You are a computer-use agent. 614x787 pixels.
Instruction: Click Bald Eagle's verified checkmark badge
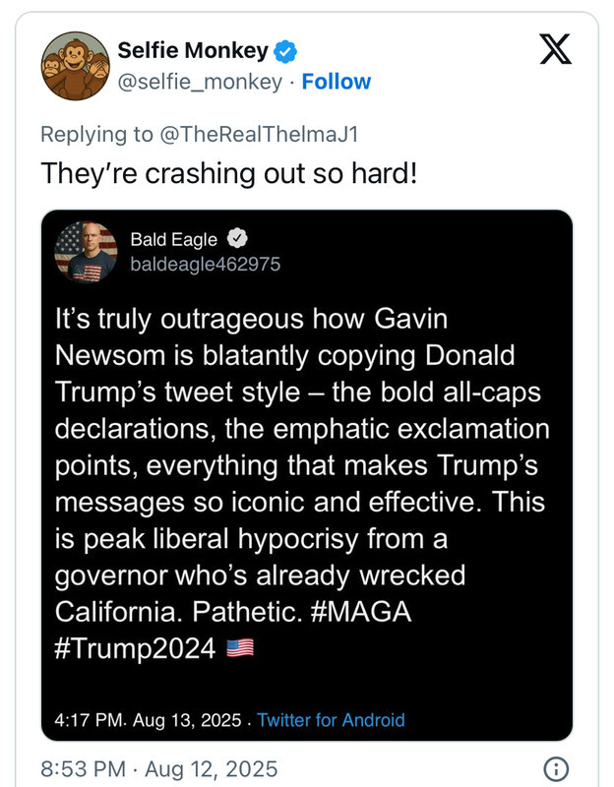point(237,238)
